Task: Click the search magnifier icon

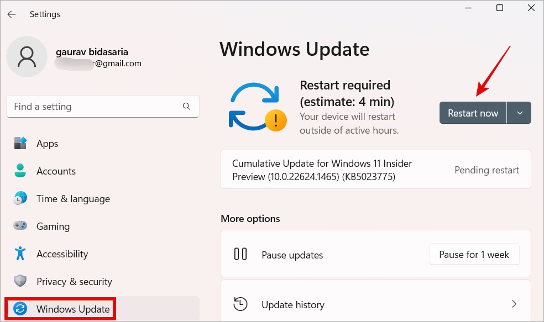Action: click(186, 107)
